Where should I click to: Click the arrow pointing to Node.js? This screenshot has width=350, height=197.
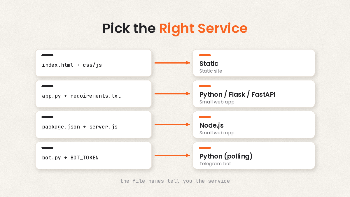pos(172,124)
